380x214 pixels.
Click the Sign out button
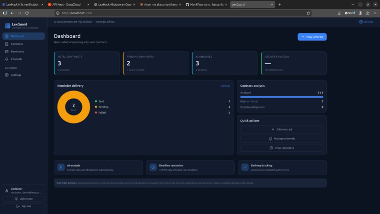(24, 206)
